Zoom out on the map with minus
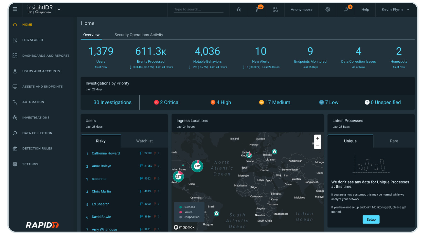 click(x=317, y=146)
